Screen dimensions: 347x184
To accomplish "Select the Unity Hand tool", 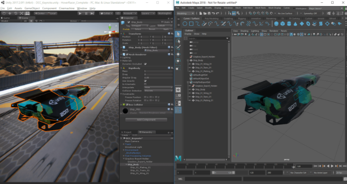I will pos(3,13).
